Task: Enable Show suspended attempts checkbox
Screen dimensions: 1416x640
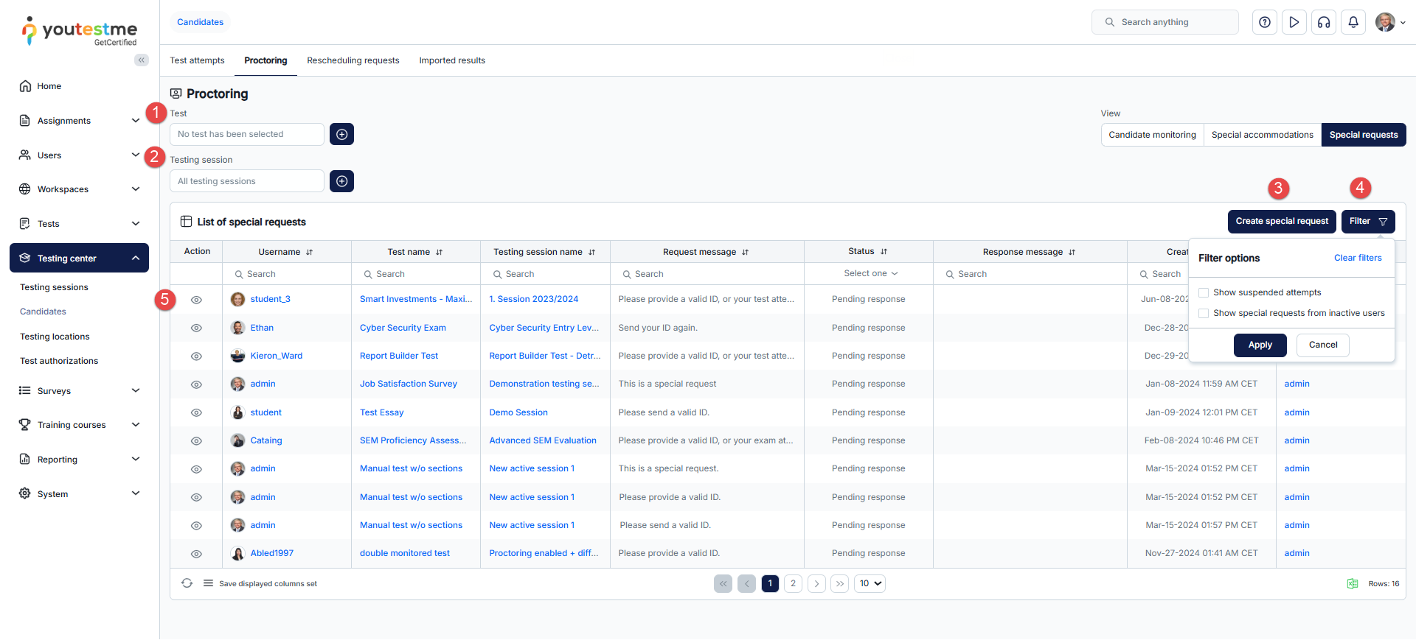Action: pyautogui.click(x=1204, y=292)
